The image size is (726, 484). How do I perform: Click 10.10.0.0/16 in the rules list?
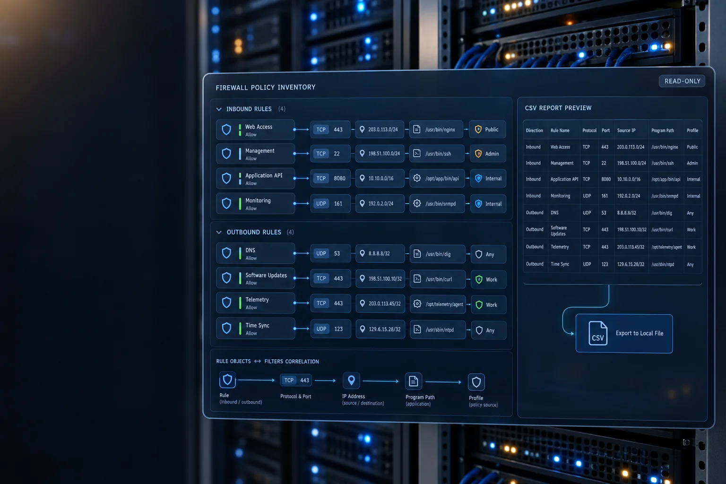point(381,179)
